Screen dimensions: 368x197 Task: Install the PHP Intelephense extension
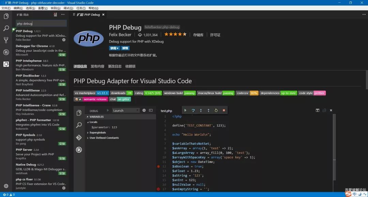tap(62, 69)
